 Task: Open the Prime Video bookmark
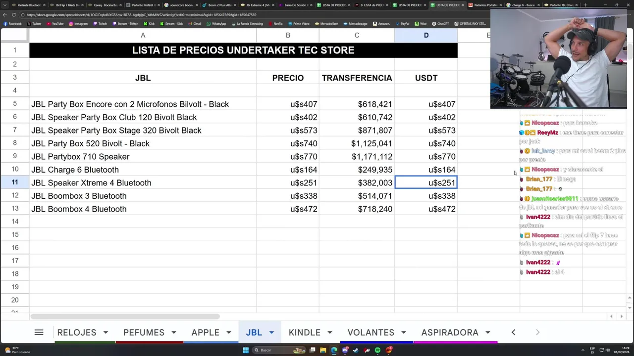[x=298, y=24]
